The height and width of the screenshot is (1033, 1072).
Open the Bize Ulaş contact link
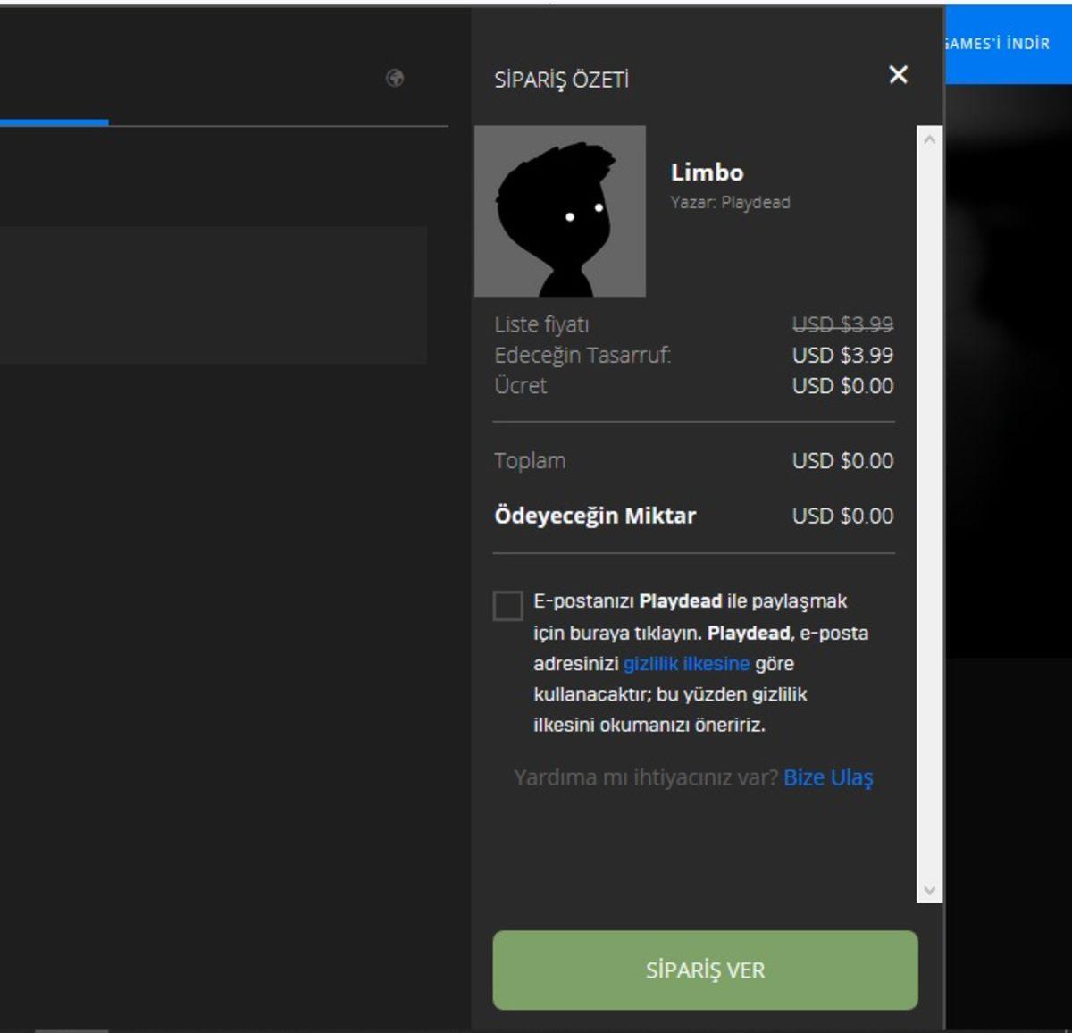827,778
